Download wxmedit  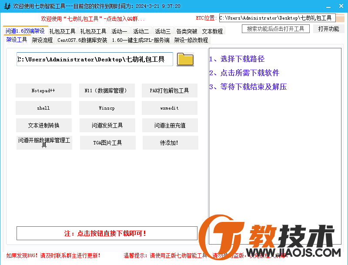pos(170,108)
